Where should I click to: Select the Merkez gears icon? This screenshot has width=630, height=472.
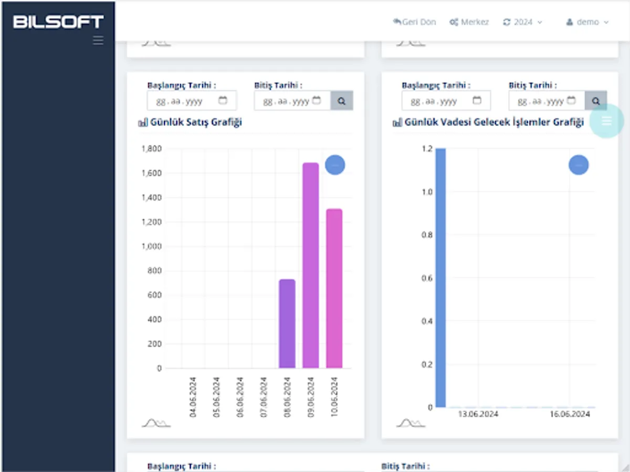point(454,22)
